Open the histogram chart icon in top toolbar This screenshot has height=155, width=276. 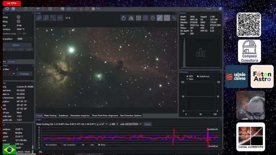pos(69,9)
